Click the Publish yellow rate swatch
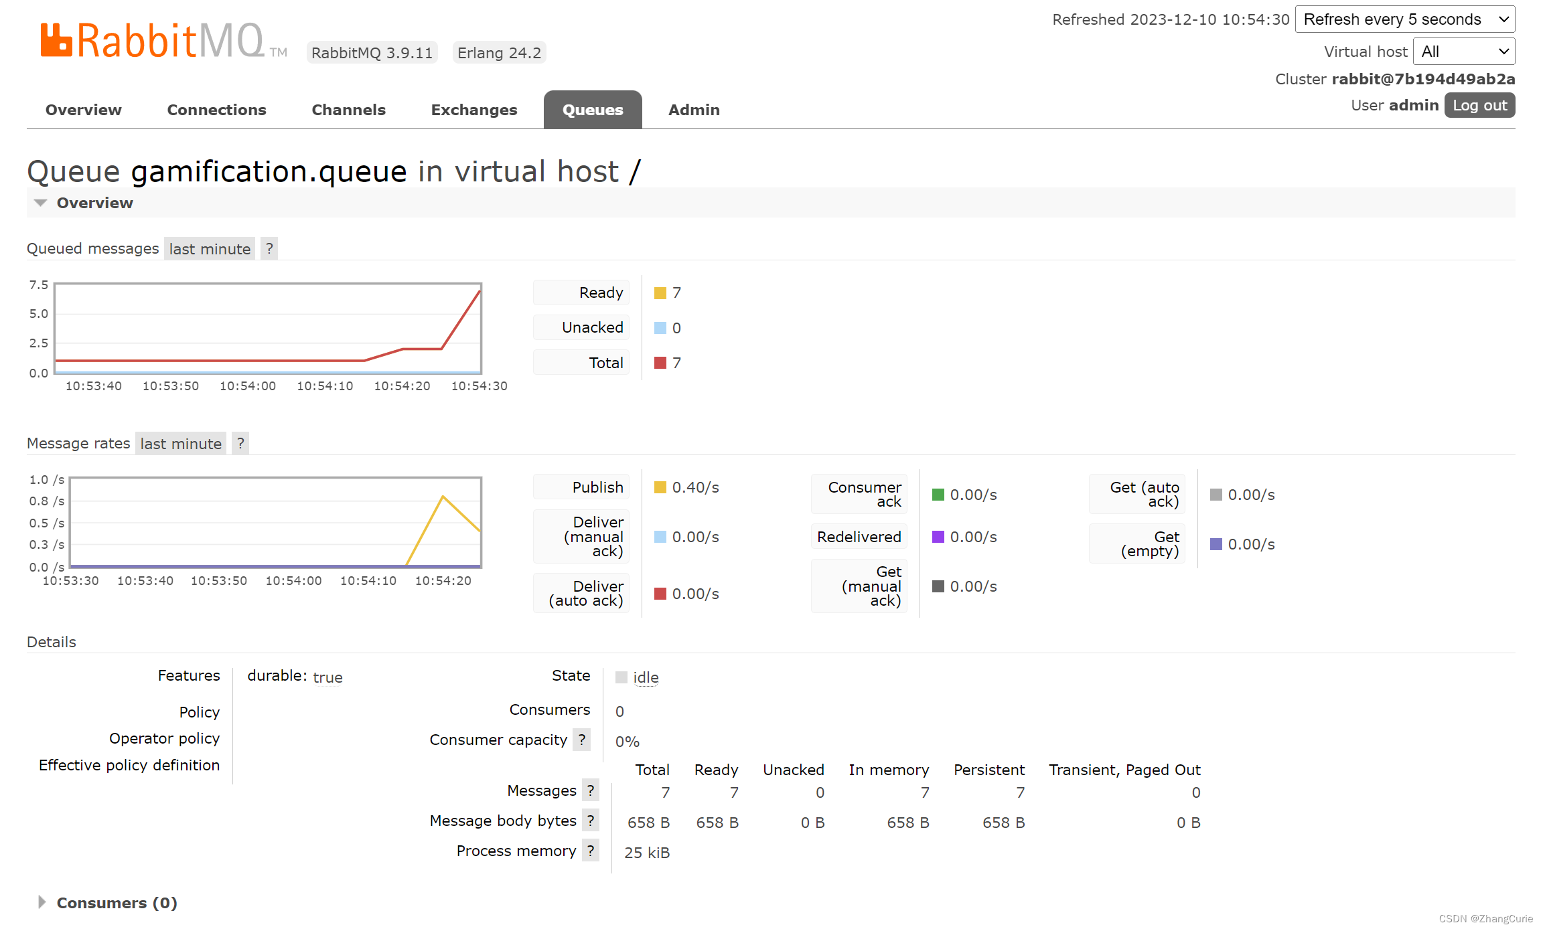 [660, 487]
